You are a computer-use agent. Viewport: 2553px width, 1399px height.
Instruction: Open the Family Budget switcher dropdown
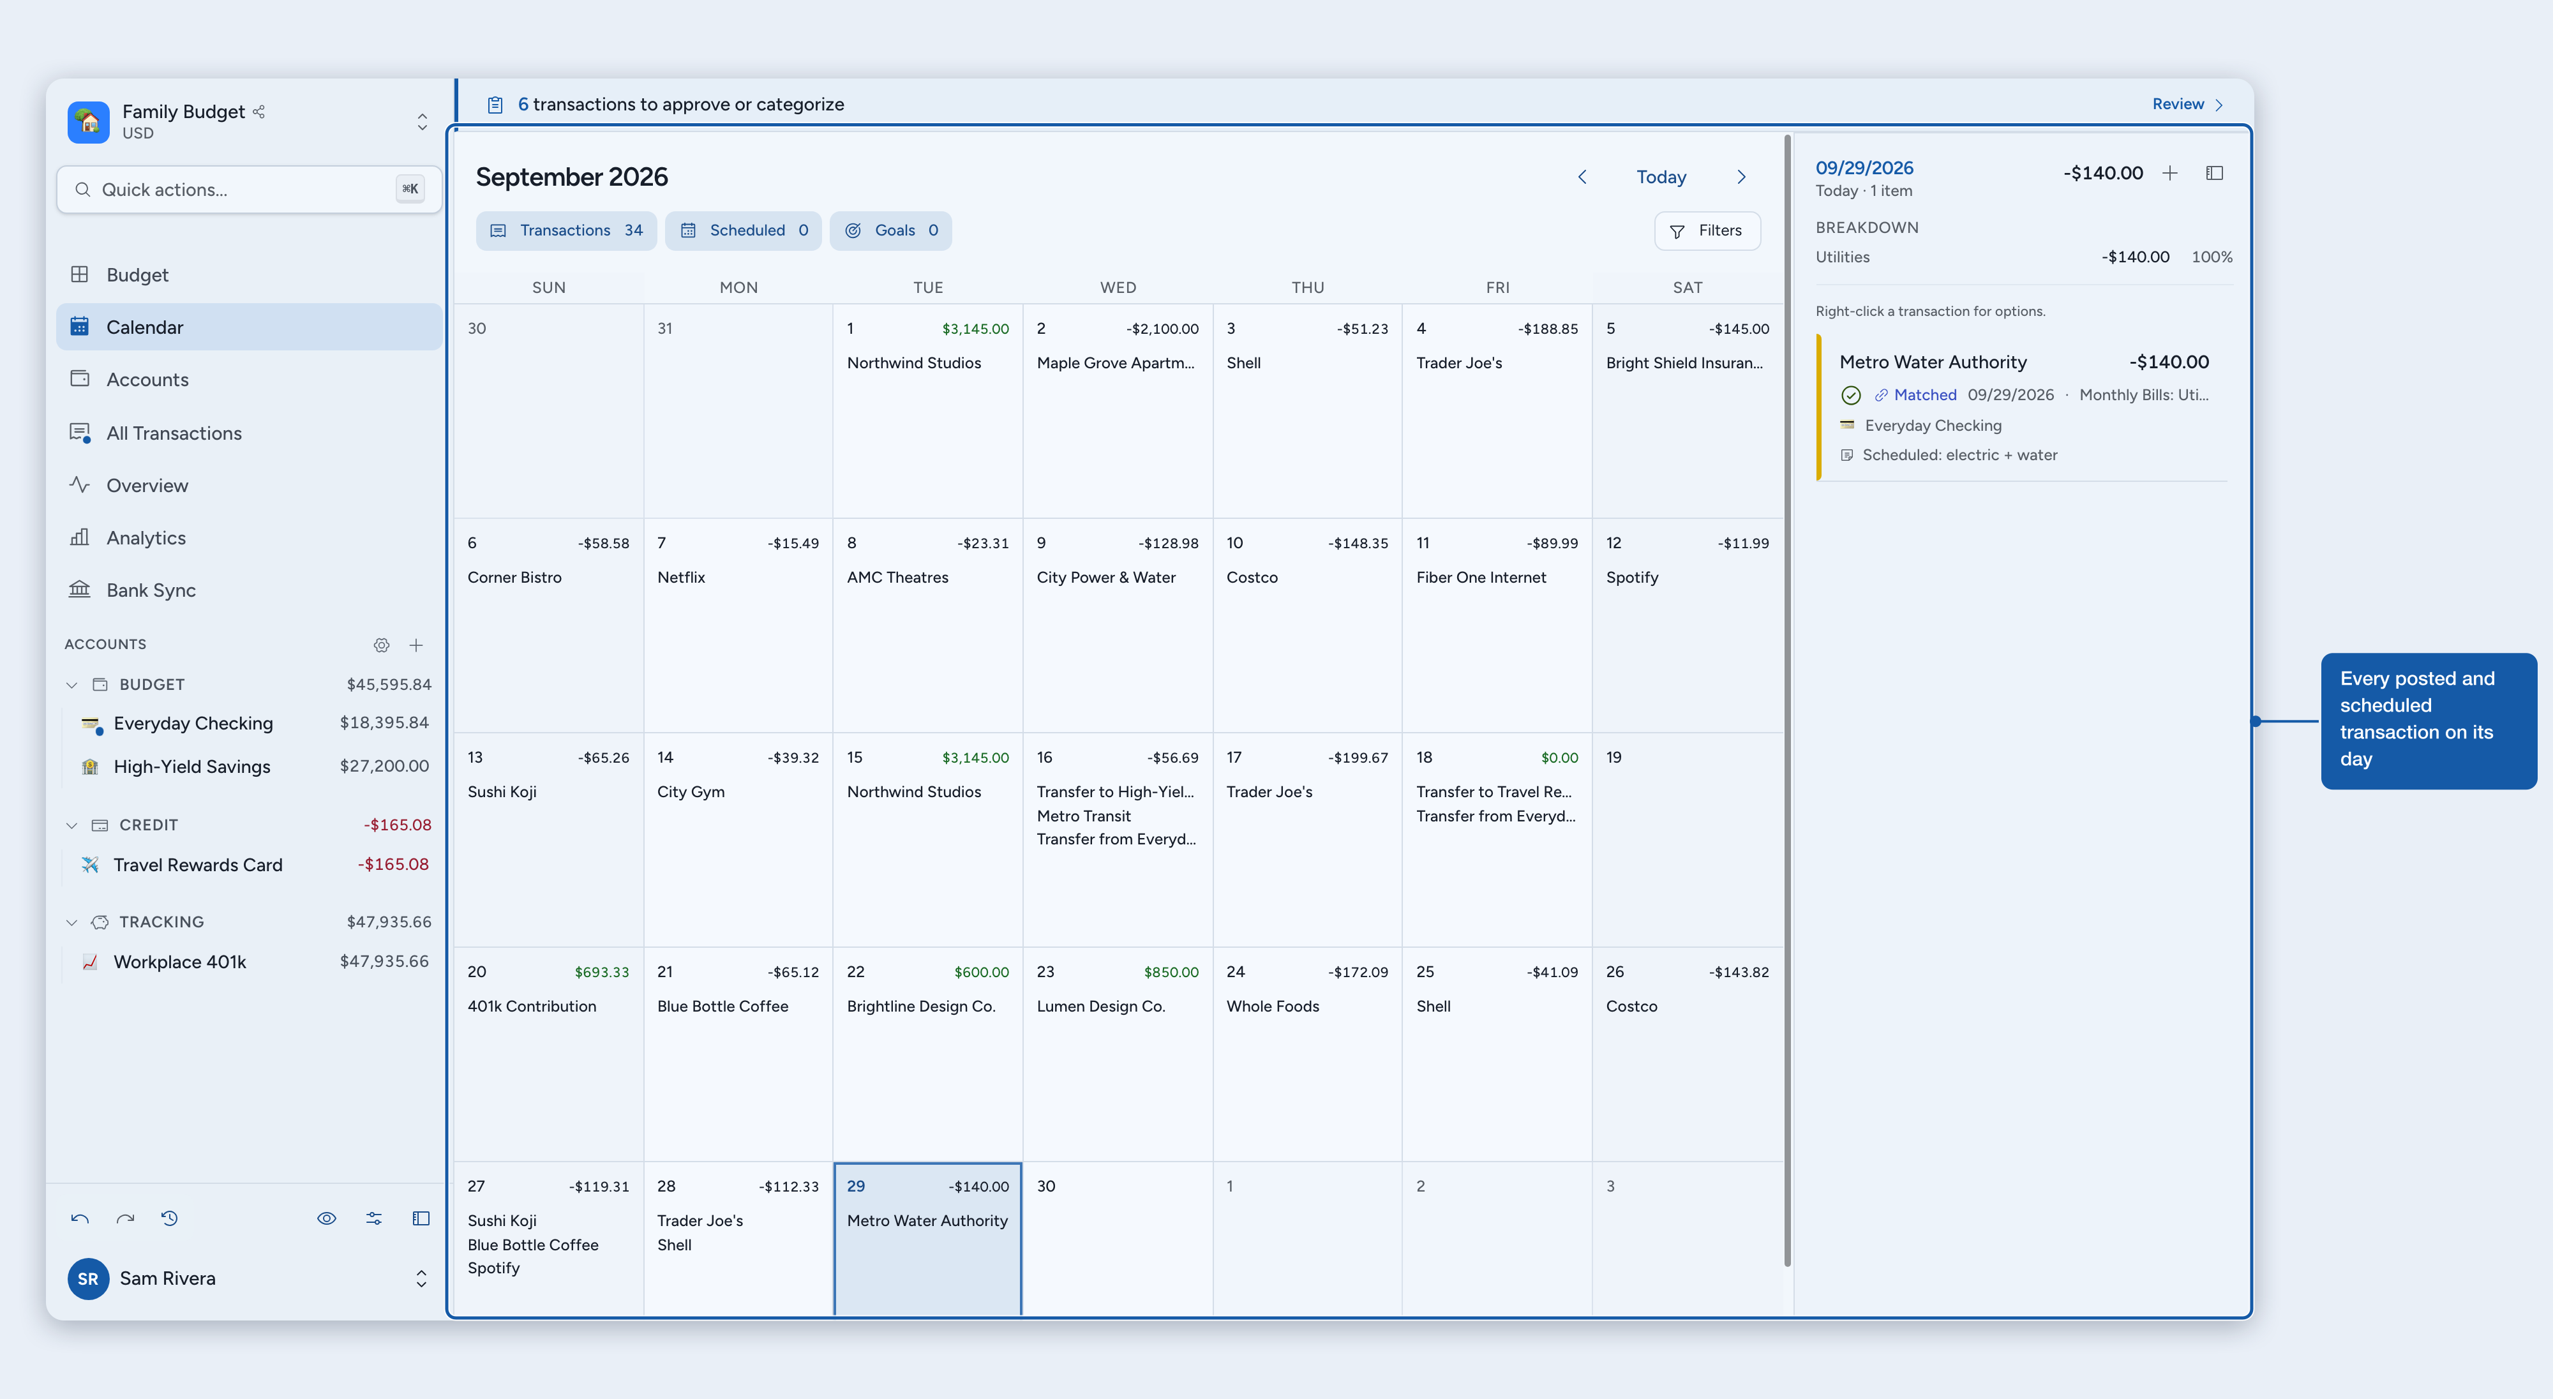point(422,122)
